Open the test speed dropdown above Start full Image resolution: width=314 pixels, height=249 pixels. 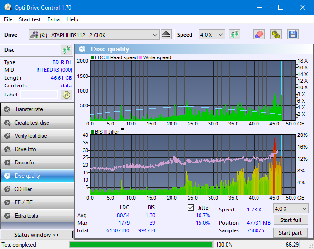(x=291, y=209)
